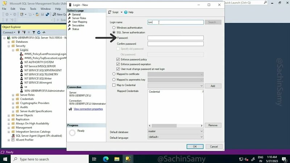The image size is (290, 163).
Task: Click the Password input field
Action: [175, 38]
